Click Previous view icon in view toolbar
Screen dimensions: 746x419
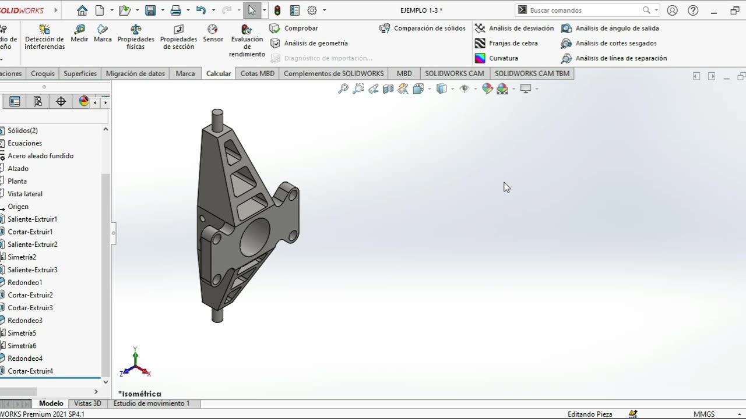coord(374,88)
